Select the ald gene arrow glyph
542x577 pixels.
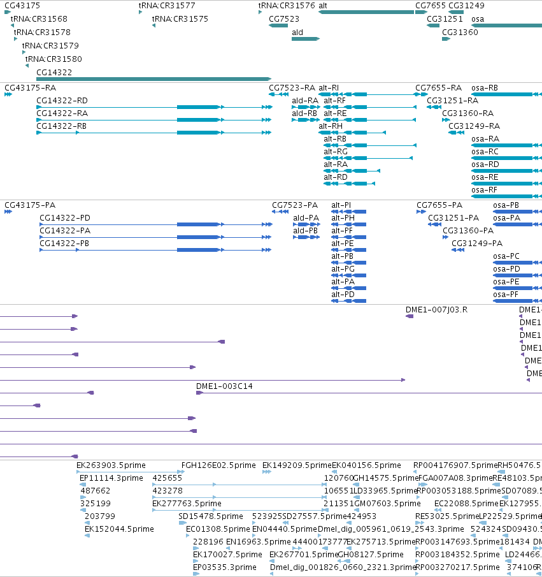click(x=306, y=39)
